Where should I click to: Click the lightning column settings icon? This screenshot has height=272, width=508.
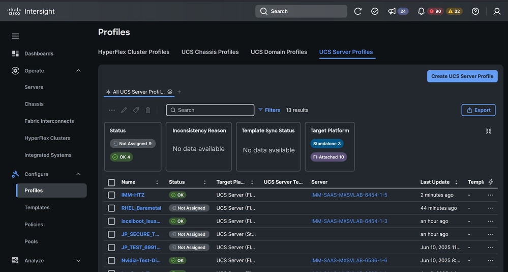click(491, 182)
